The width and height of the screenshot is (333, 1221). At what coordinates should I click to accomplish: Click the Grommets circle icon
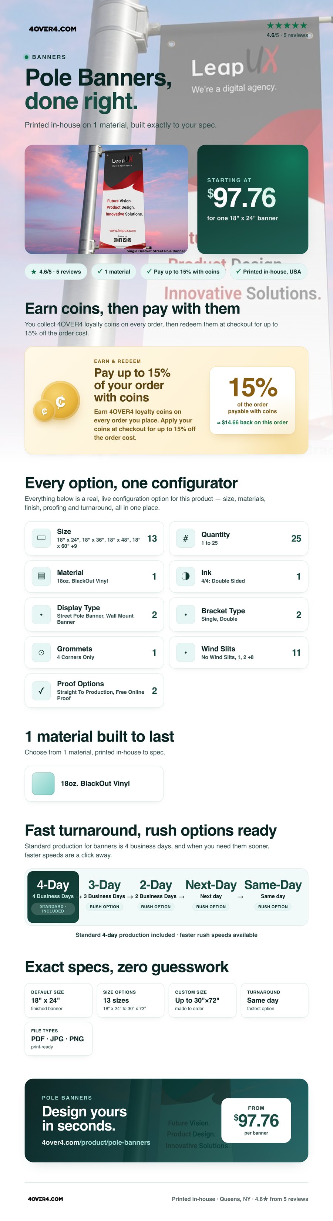pos(41,653)
